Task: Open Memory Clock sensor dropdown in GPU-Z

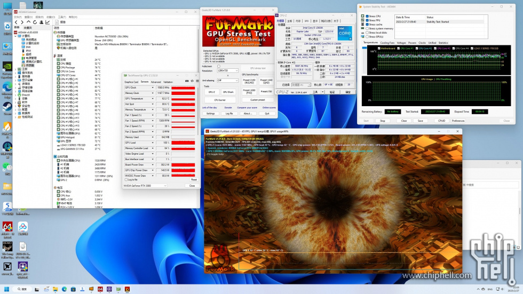Action: [x=153, y=93]
